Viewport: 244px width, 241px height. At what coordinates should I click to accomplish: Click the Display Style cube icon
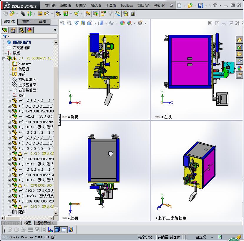click(x=101, y=23)
